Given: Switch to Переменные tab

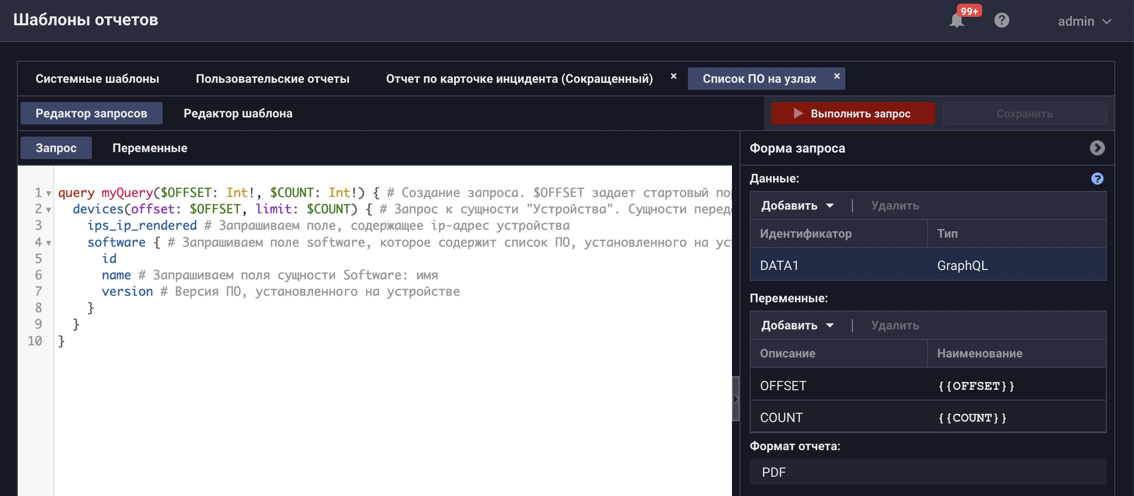Looking at the screenshot, I should [x=149, y=148].
